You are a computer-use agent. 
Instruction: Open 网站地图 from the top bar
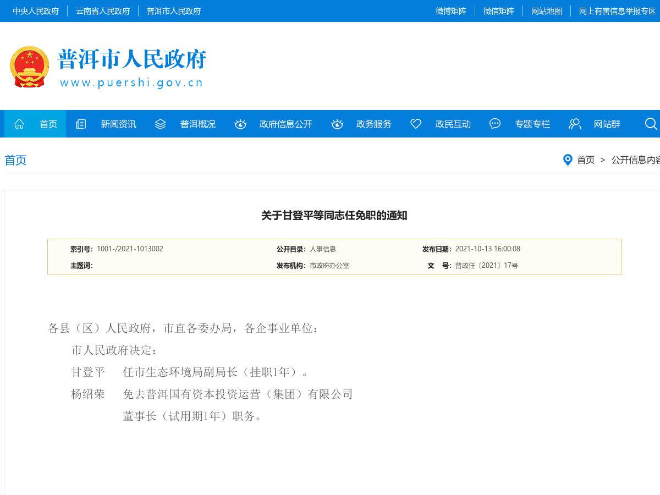point(546,11)
